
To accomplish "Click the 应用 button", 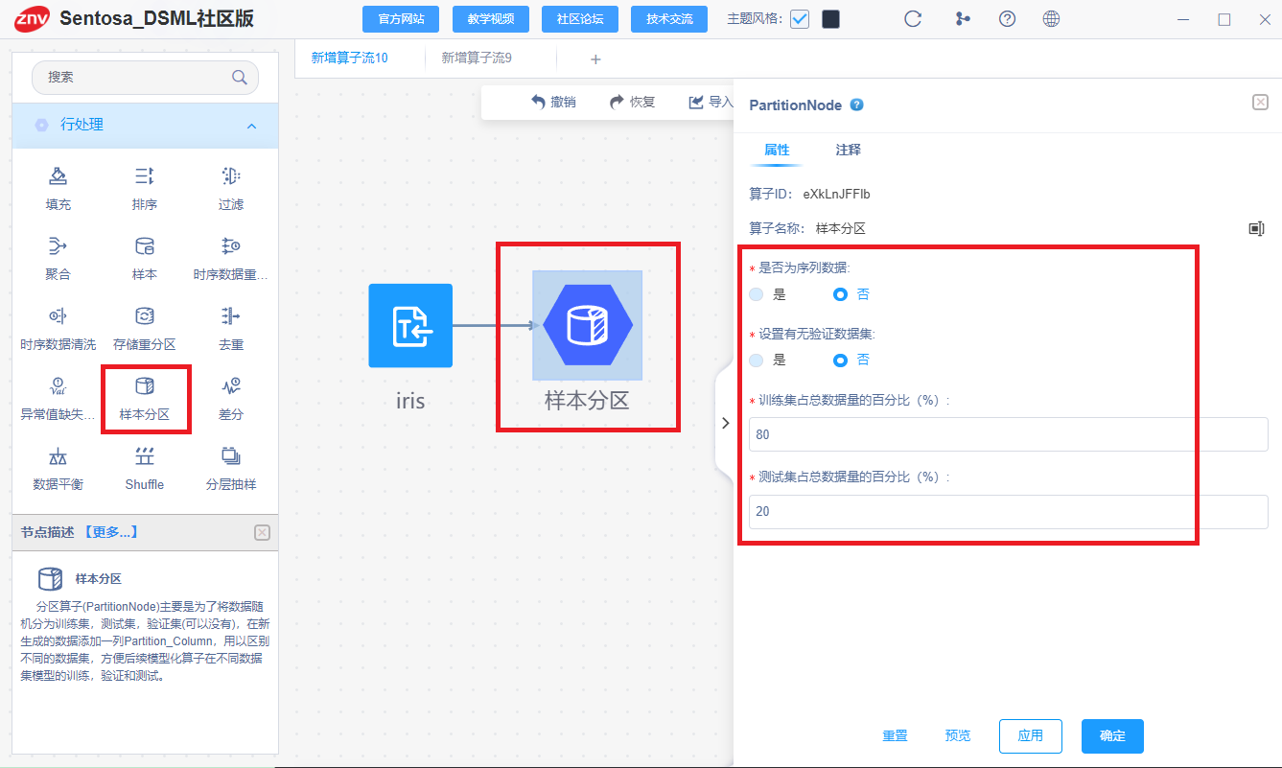I will click(x=1031, y=736).
